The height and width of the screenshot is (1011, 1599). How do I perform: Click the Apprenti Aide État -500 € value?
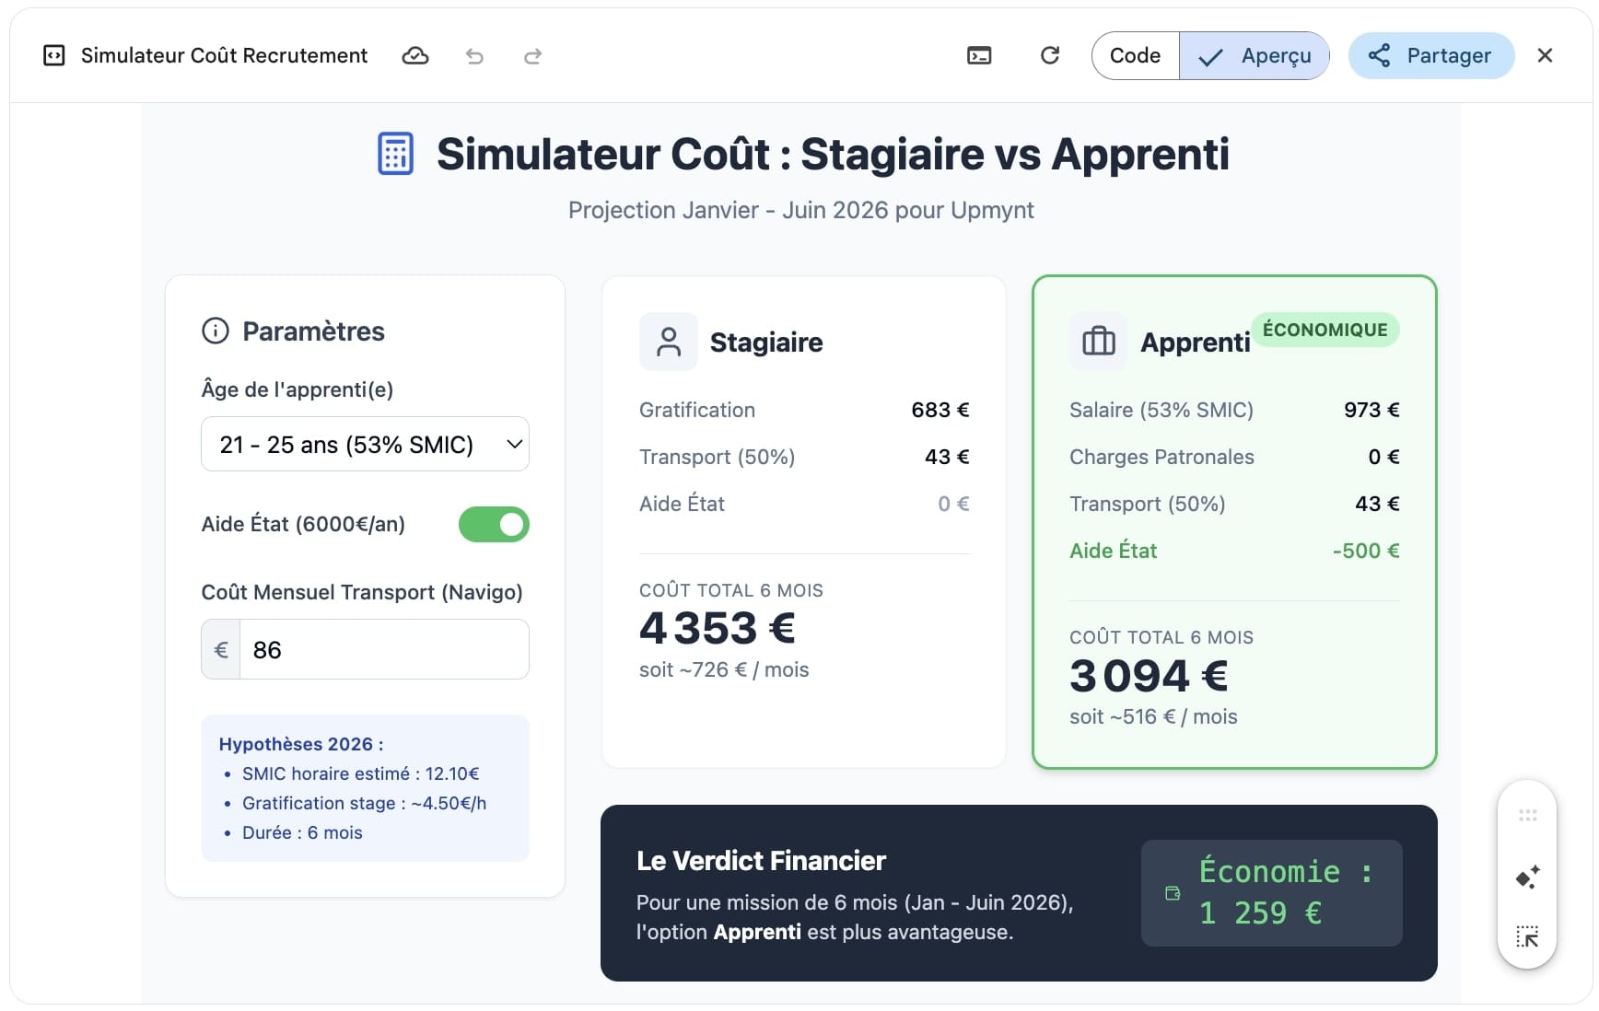[1366, 551]
